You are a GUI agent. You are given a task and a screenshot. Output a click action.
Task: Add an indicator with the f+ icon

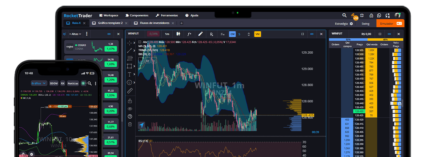[189, 34]
